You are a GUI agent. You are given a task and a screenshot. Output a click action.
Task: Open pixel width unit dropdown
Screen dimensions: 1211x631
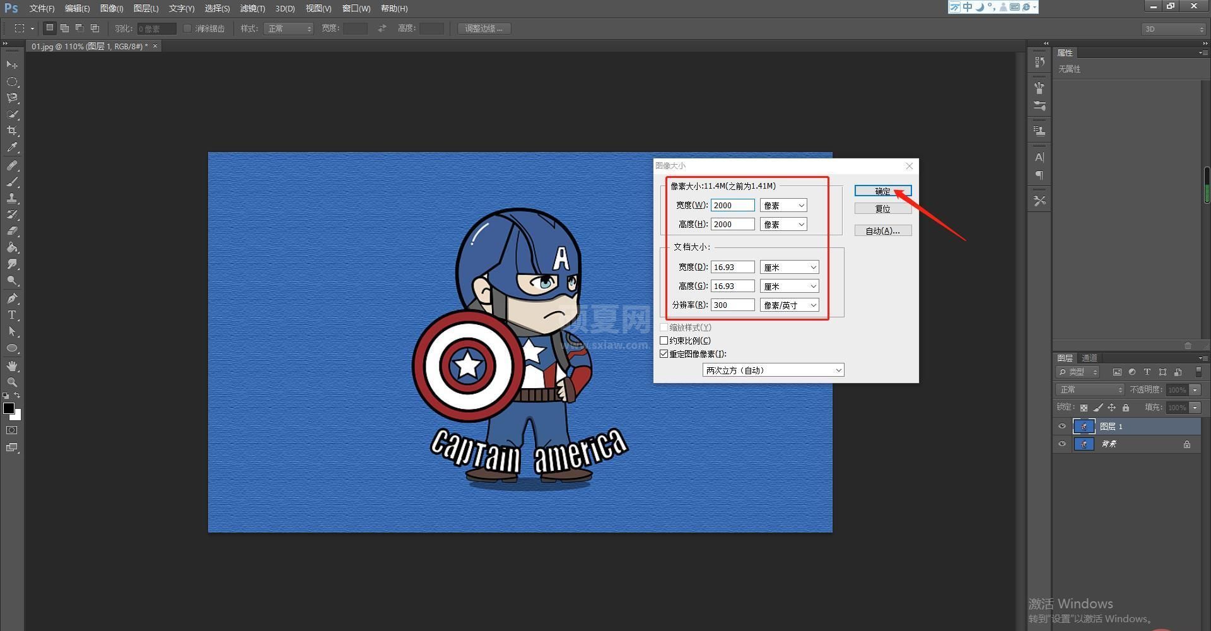pos(783,206)
